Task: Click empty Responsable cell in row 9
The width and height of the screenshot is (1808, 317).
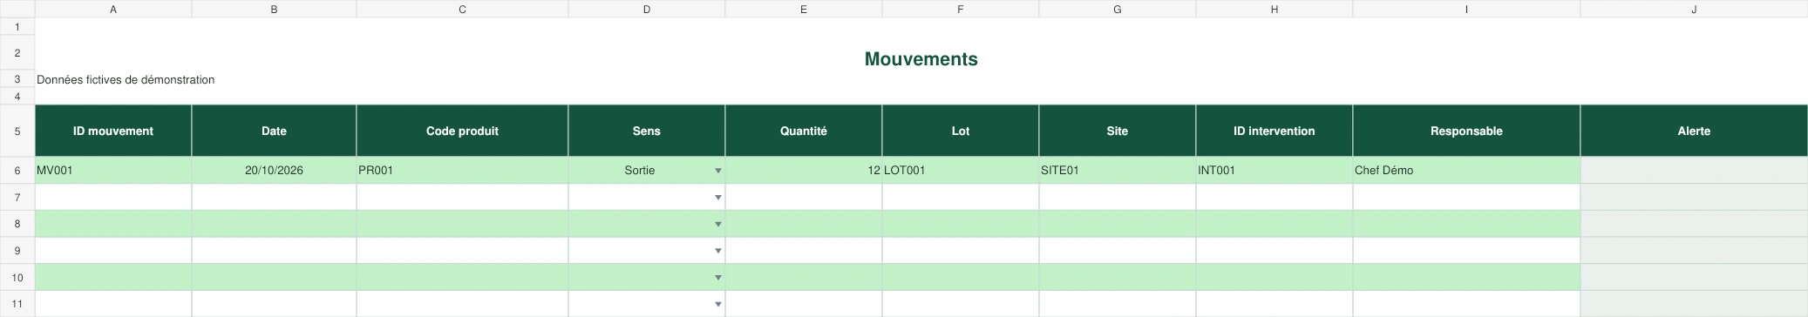Action: tap(1466, 251)
